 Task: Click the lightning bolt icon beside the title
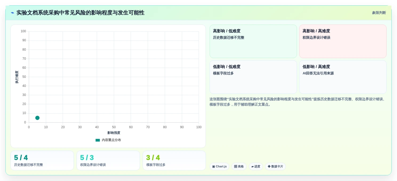pos(12,13)
